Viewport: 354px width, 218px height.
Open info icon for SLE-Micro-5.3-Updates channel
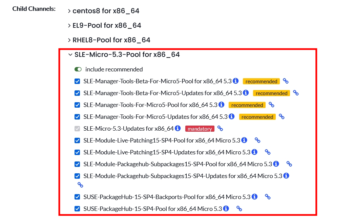[x=178, y=128]
